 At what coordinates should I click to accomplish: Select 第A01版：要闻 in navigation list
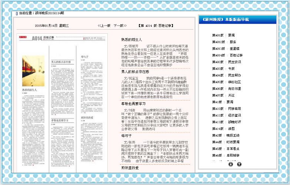click(x=223, y=35)
